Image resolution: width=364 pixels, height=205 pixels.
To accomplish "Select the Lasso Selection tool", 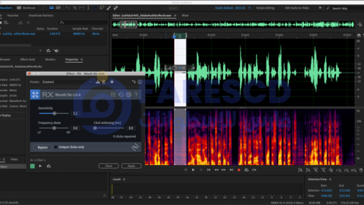I will tap(102, 8).
